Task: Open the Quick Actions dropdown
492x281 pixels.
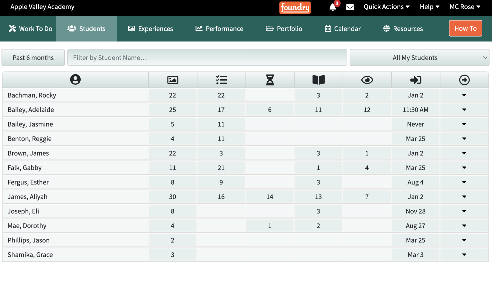Action: [387, 7]
